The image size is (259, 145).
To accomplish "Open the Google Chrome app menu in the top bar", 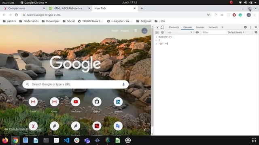I will (34, 2).
